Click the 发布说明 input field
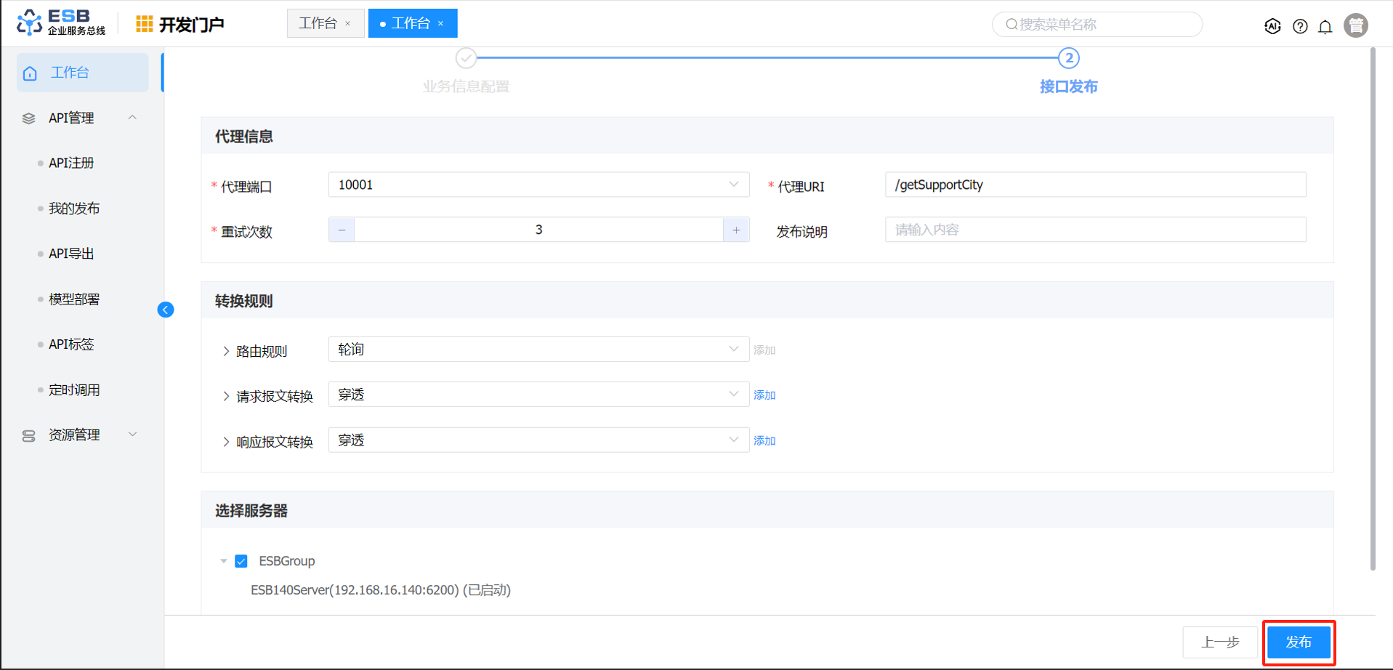Image resolution: width=1393 pixels, height=670 pixels. 1094,230
